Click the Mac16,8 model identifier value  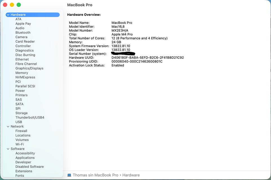point(118,27)
